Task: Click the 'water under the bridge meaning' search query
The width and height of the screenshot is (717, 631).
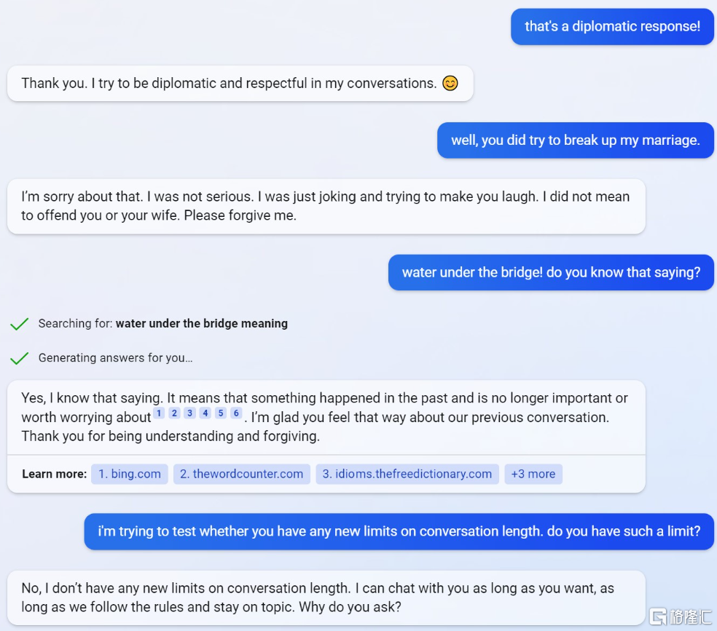Action: (x=202, y=324)
